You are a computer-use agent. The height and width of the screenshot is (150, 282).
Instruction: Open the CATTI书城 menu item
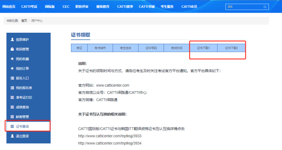point(147,7)
